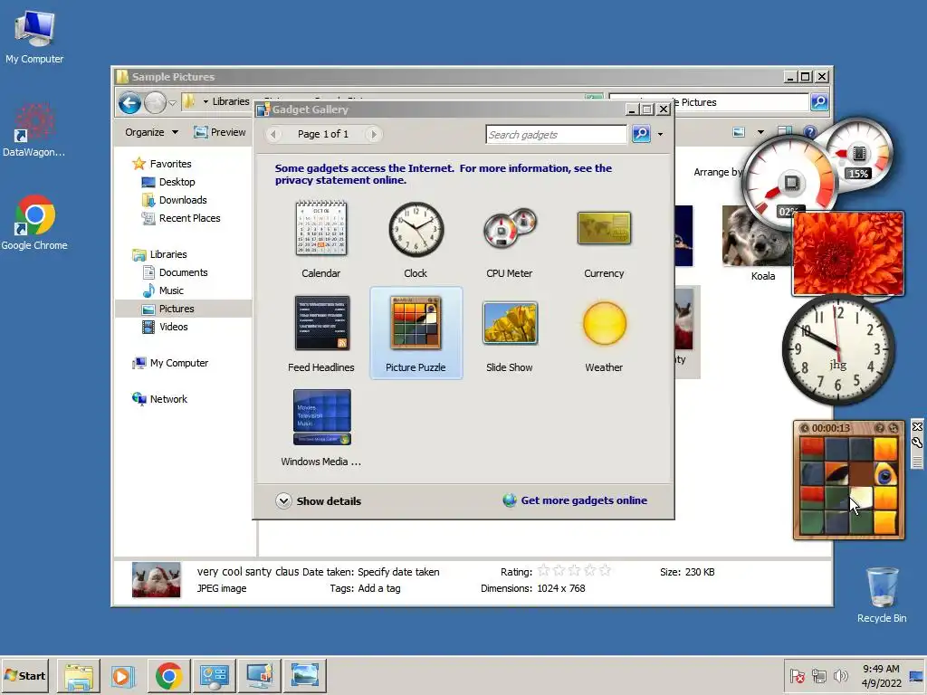Click into the Search gadgets field
927x695 pixels.
tap(556, 134)
